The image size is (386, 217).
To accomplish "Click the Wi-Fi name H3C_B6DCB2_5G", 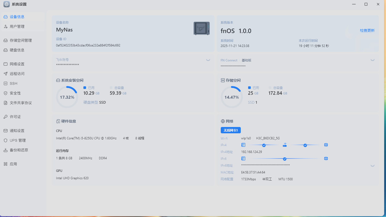I will 268,138.
